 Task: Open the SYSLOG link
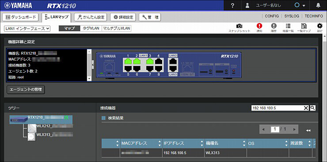tap(292, 16)
